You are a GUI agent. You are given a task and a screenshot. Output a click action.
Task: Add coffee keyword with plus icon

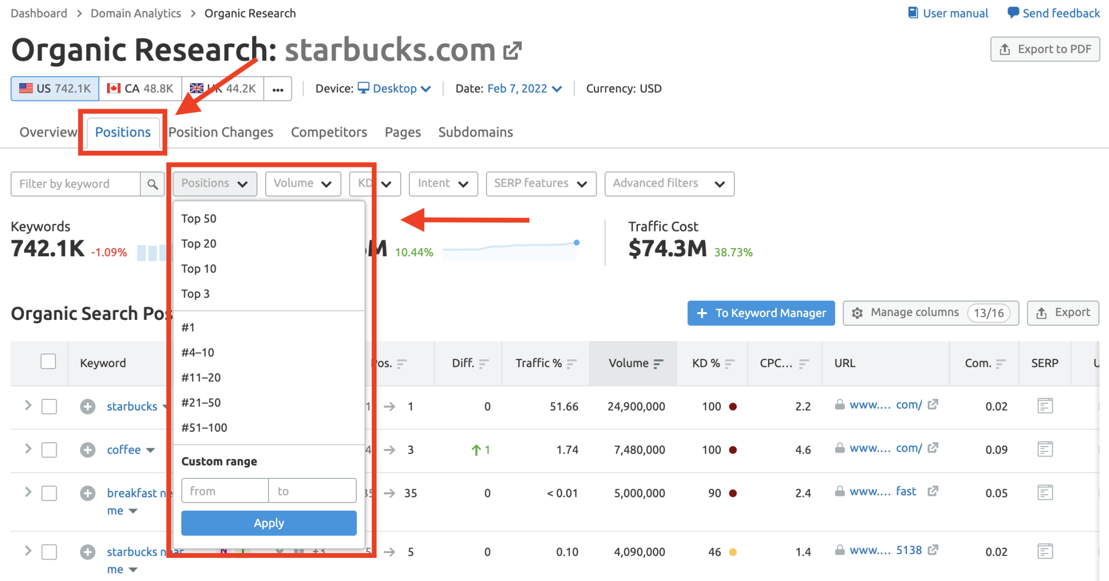[87, 450]
